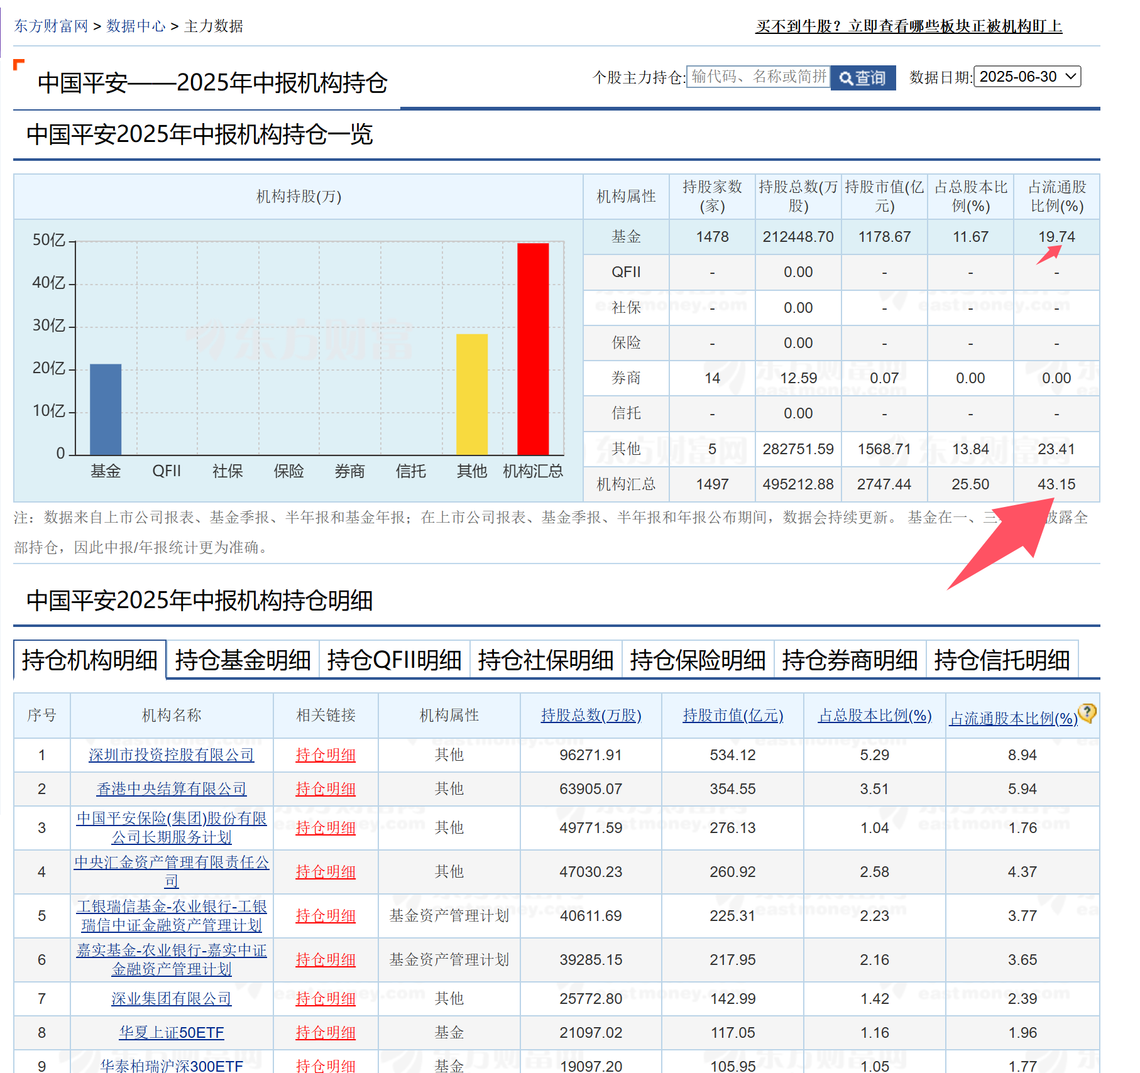Switch to 持仓券商明细 tab

point(850,660)
